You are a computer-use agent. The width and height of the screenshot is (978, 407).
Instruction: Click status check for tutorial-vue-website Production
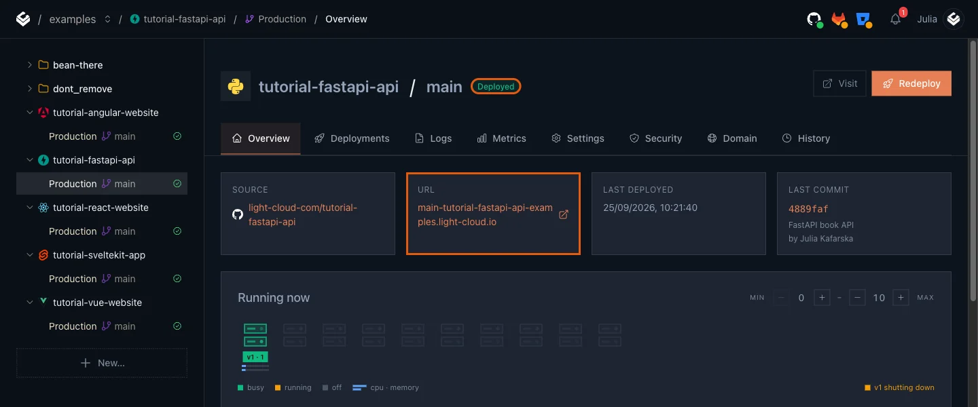[177, 326]
